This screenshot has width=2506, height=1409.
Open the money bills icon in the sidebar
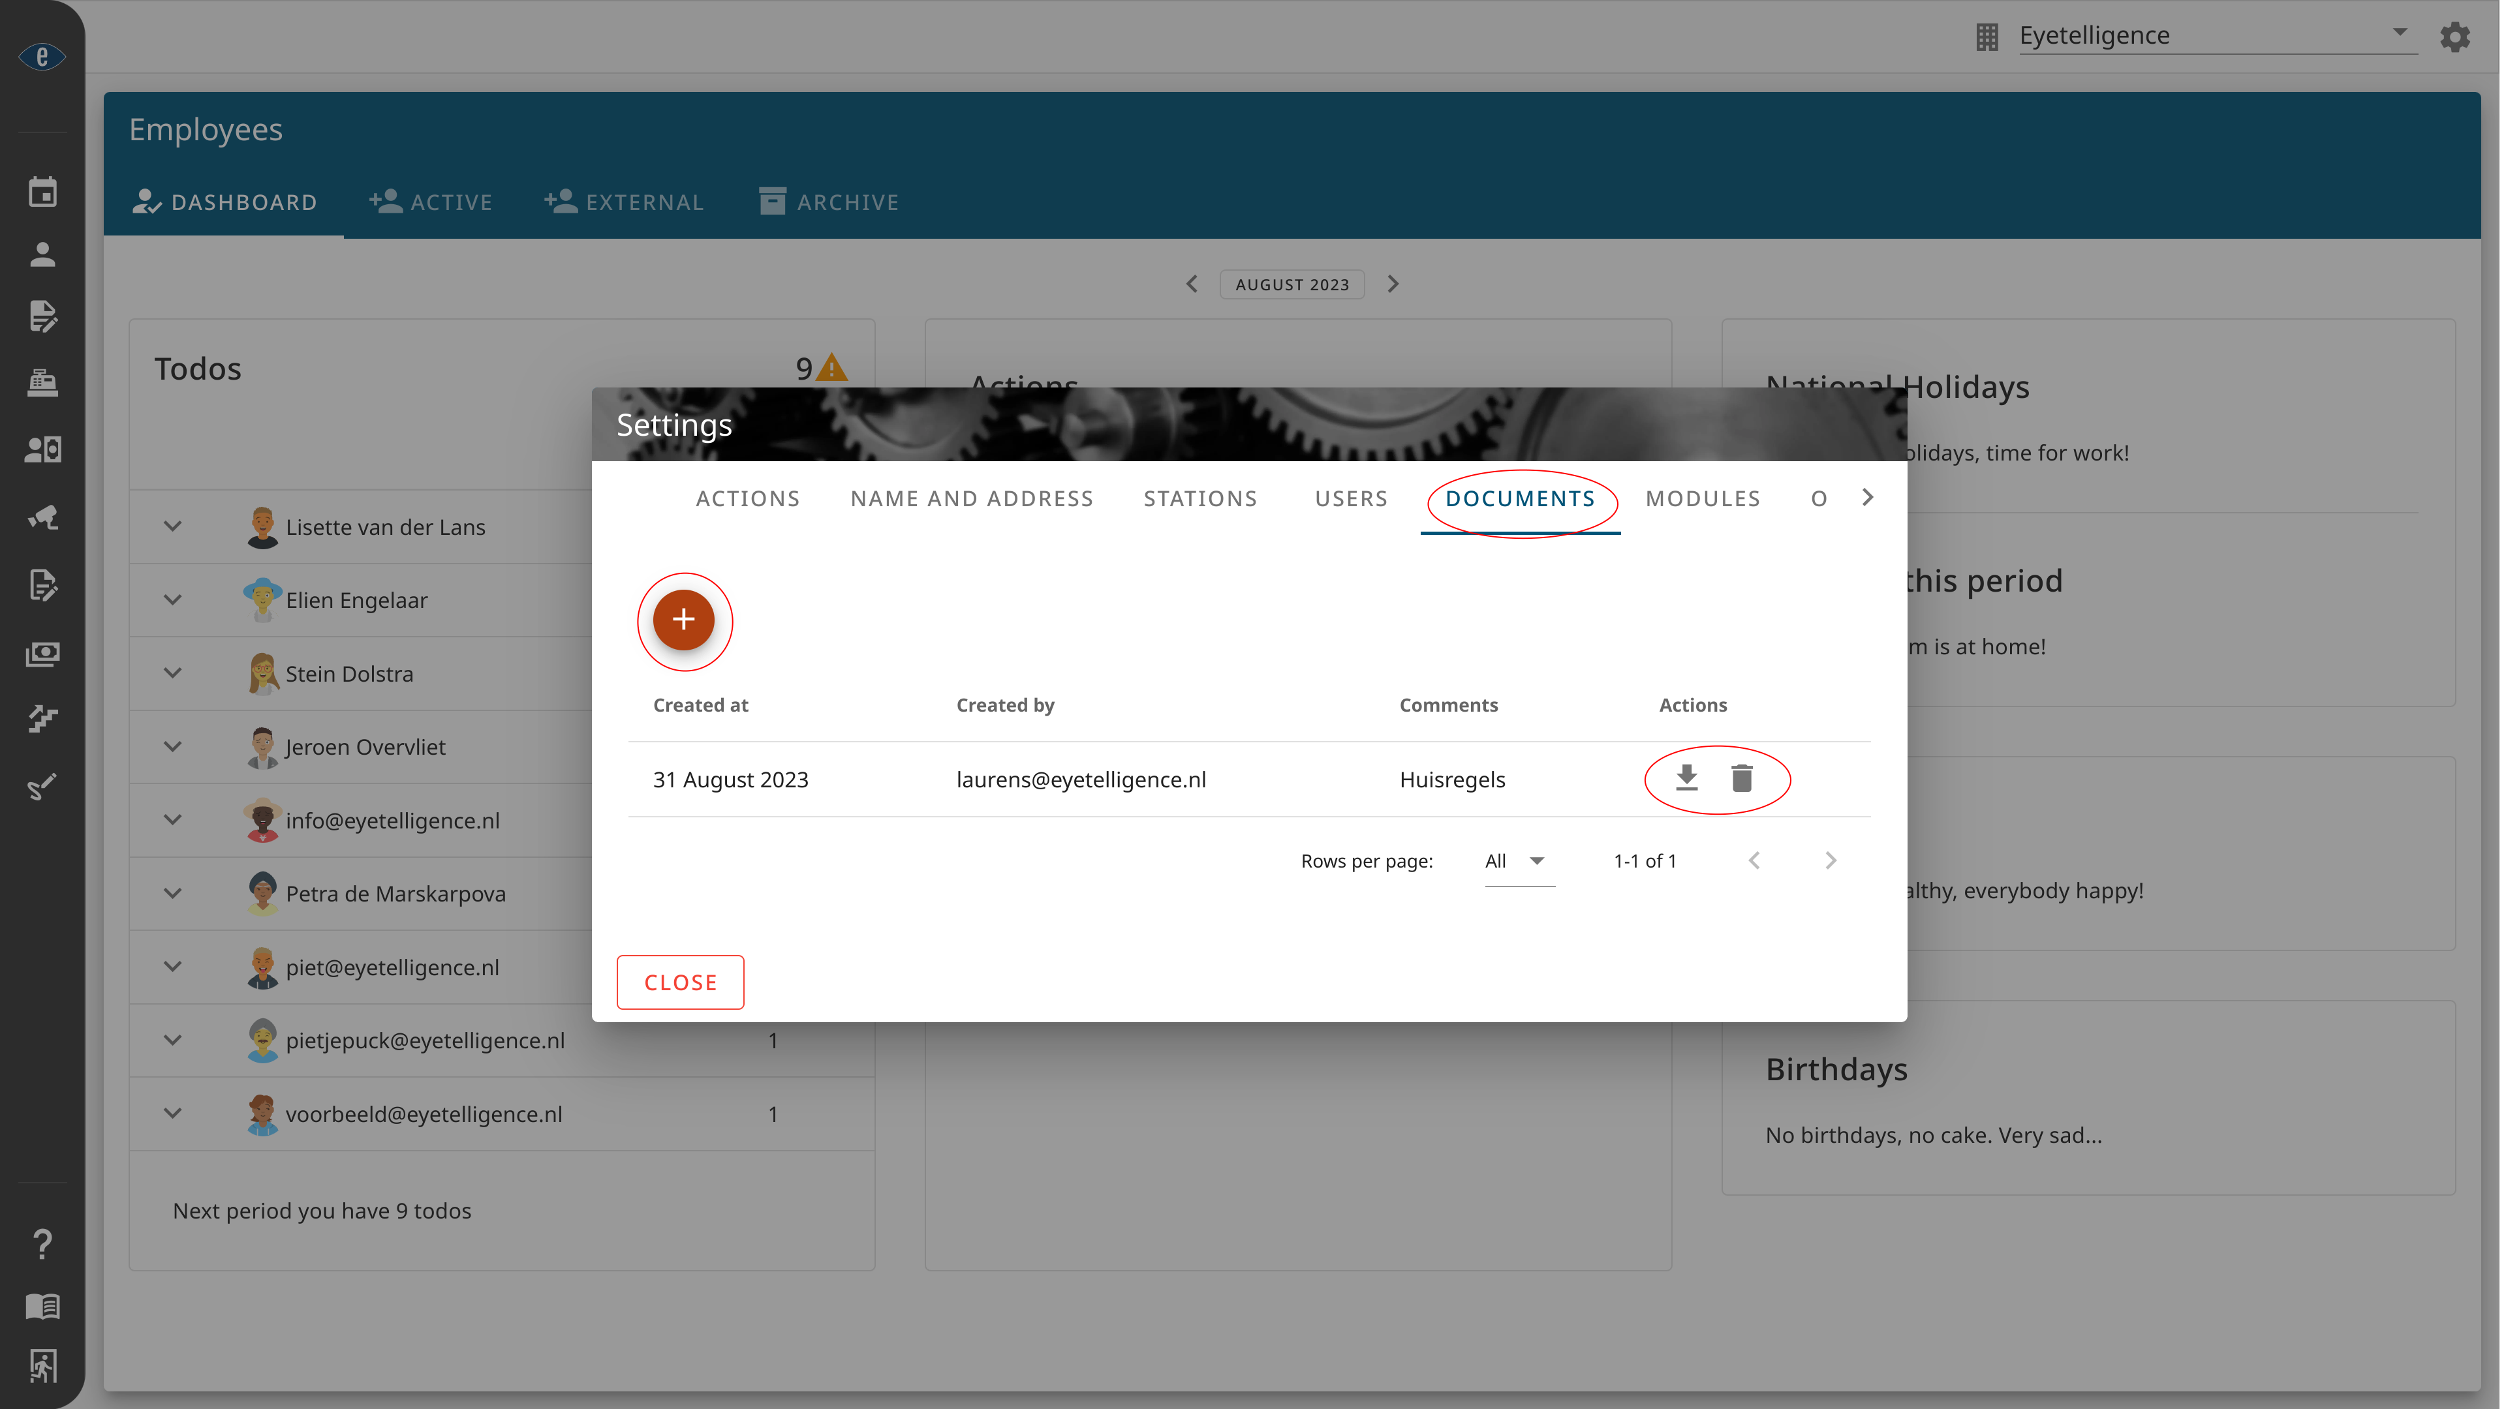point(42,654)
